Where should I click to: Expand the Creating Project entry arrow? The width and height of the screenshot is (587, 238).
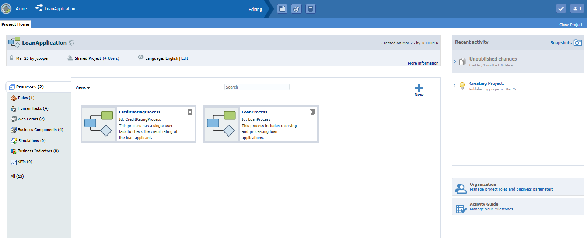[x=455, y=86]
